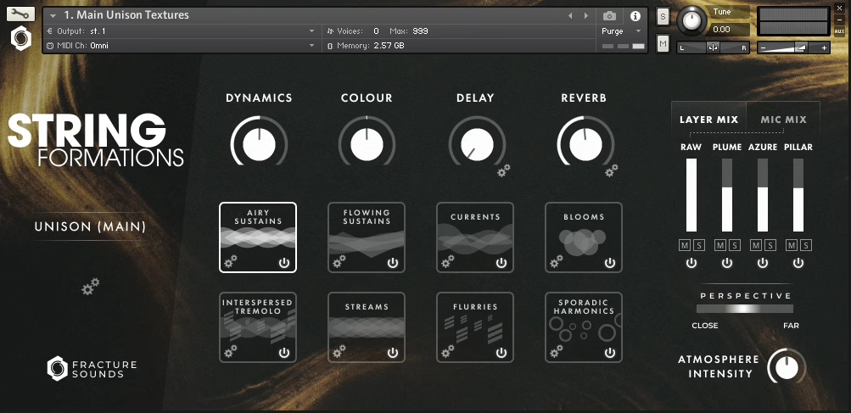
Task: Toggle power for the AZURE layer
Action: [763, 263]
